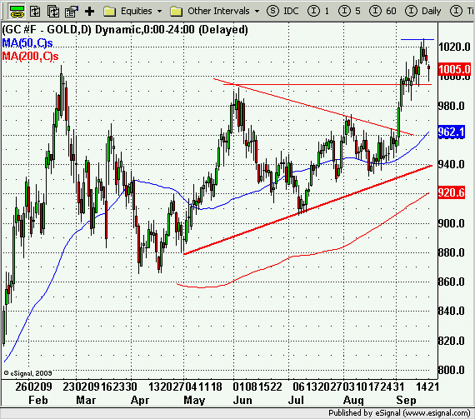Image resolution: width=475 pixels, height=419 pixels.
Task: Click the Published by eSignal link
Action: pyautogui.click(x=399, y=413)
